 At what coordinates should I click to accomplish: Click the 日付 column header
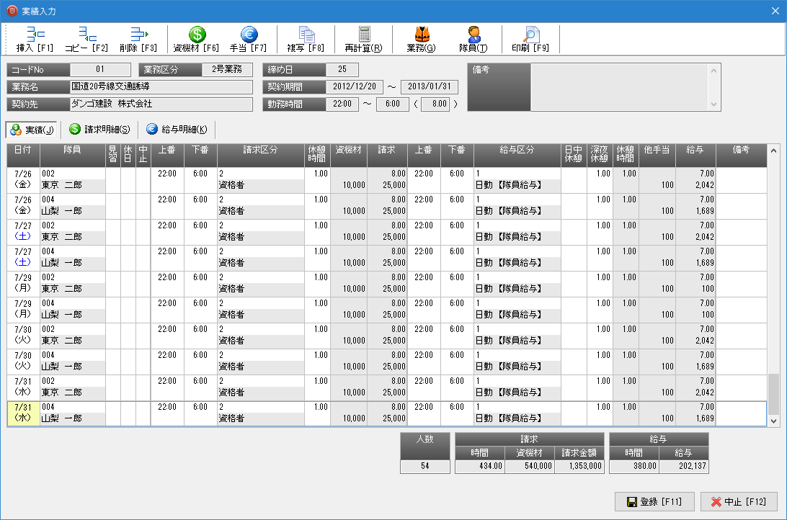pos(23,155)
